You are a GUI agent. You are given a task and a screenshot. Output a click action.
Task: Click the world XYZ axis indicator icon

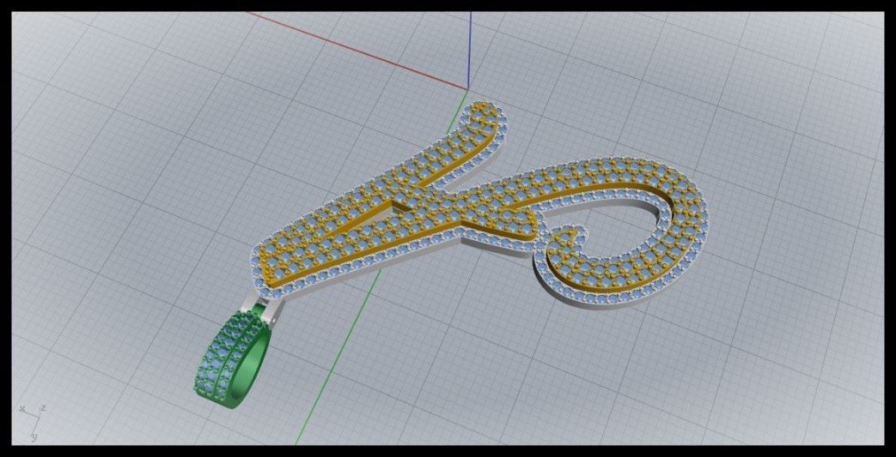(32, 423)
